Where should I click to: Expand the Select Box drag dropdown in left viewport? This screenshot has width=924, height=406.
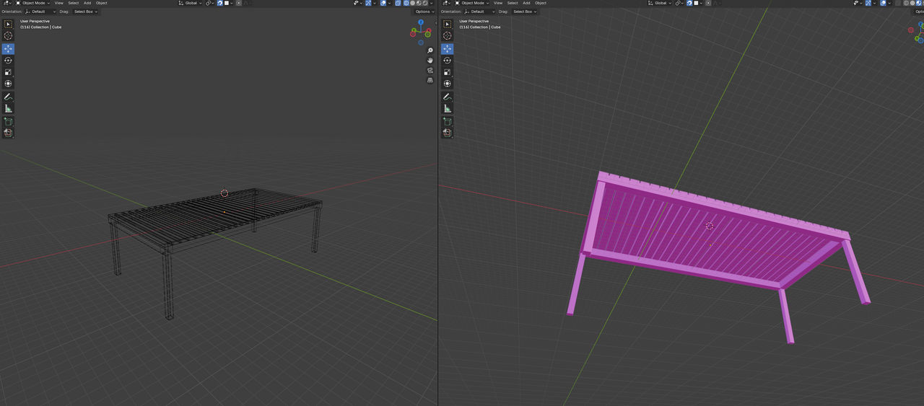[86, 12]
